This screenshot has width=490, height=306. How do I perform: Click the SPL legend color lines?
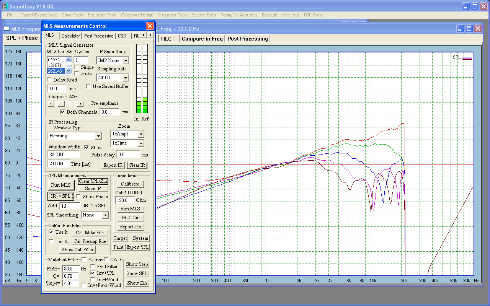click(x=467, y=57)
